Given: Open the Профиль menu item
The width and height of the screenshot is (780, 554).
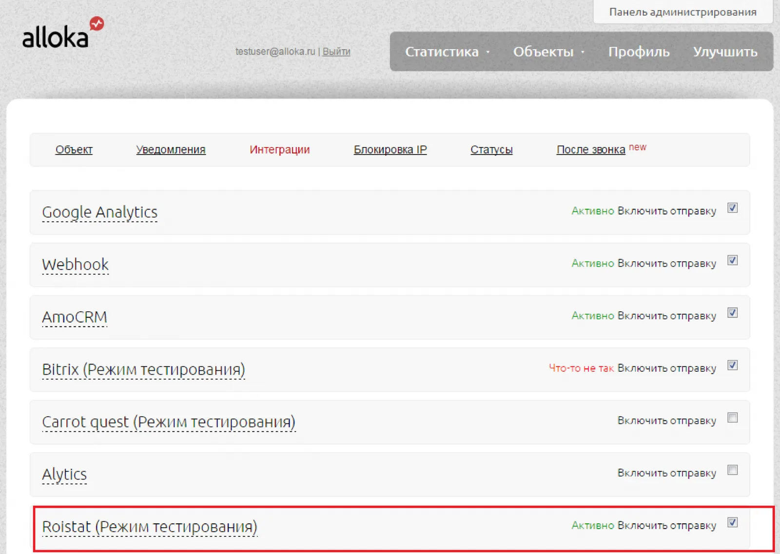Looking at the screenshot, I should [x=639, y=52].
